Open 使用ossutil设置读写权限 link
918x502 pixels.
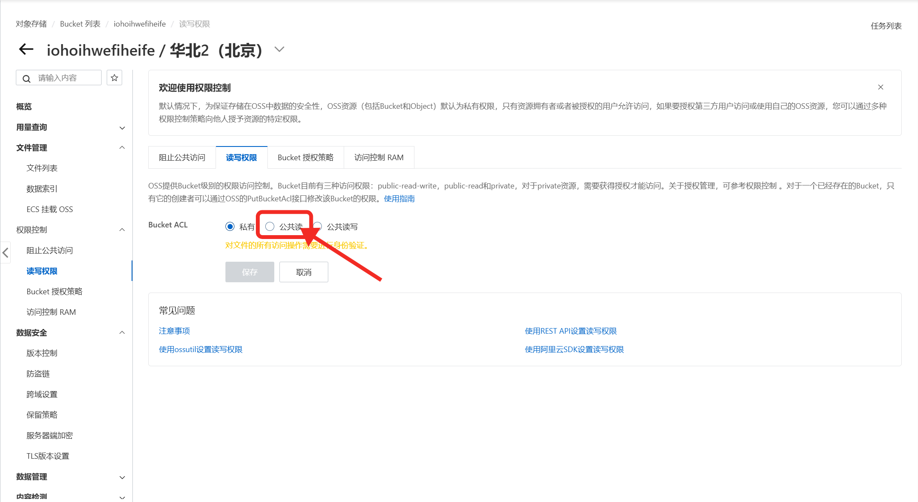(201, 350)
